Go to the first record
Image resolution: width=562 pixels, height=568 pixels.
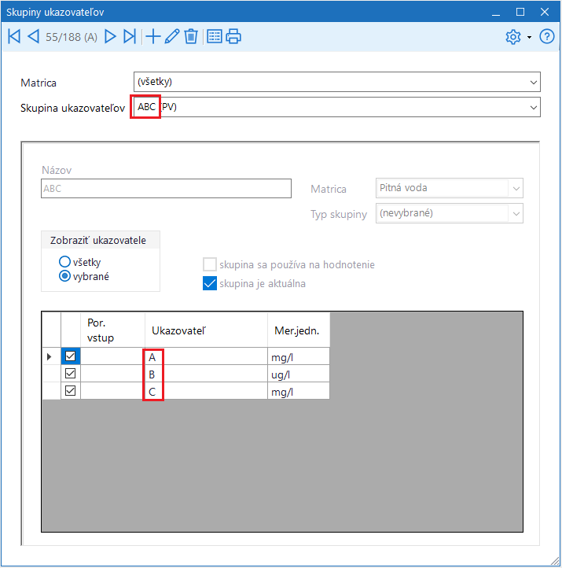14,36
